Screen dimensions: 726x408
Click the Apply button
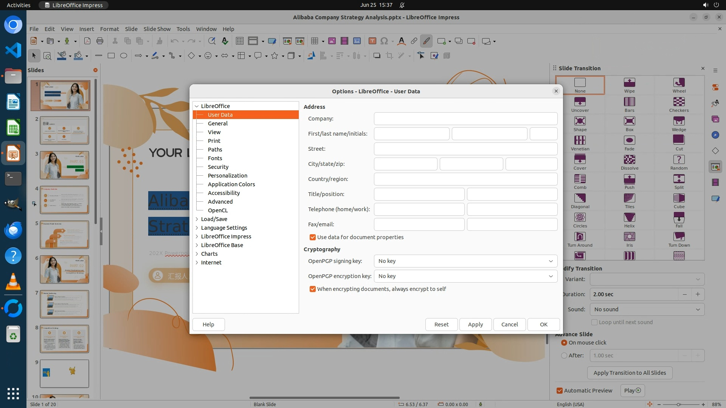coord(475,325)
